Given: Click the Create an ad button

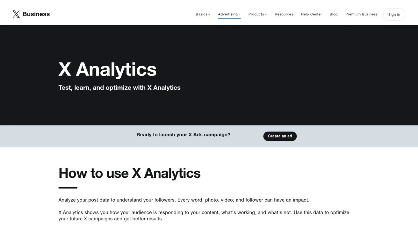Looking at the screenshot, I should [280, 136].
